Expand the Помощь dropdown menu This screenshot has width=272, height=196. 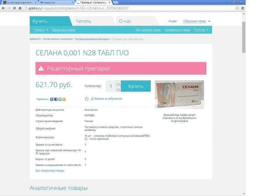201,30
